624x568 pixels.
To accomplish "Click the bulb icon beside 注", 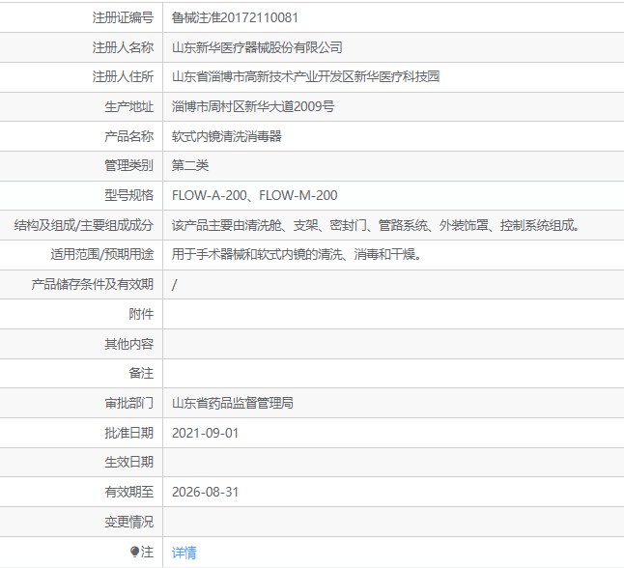I will pos(134,552).
